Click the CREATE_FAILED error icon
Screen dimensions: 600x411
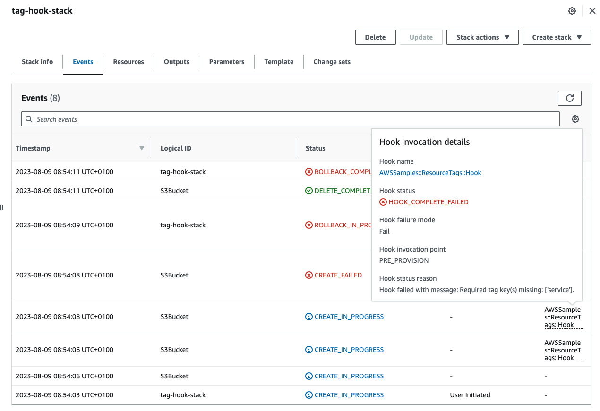pyautogui.click(x=309, y=275)
